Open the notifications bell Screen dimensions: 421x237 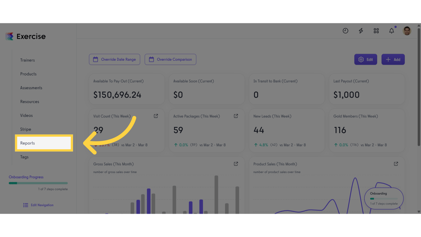[392, 31]
